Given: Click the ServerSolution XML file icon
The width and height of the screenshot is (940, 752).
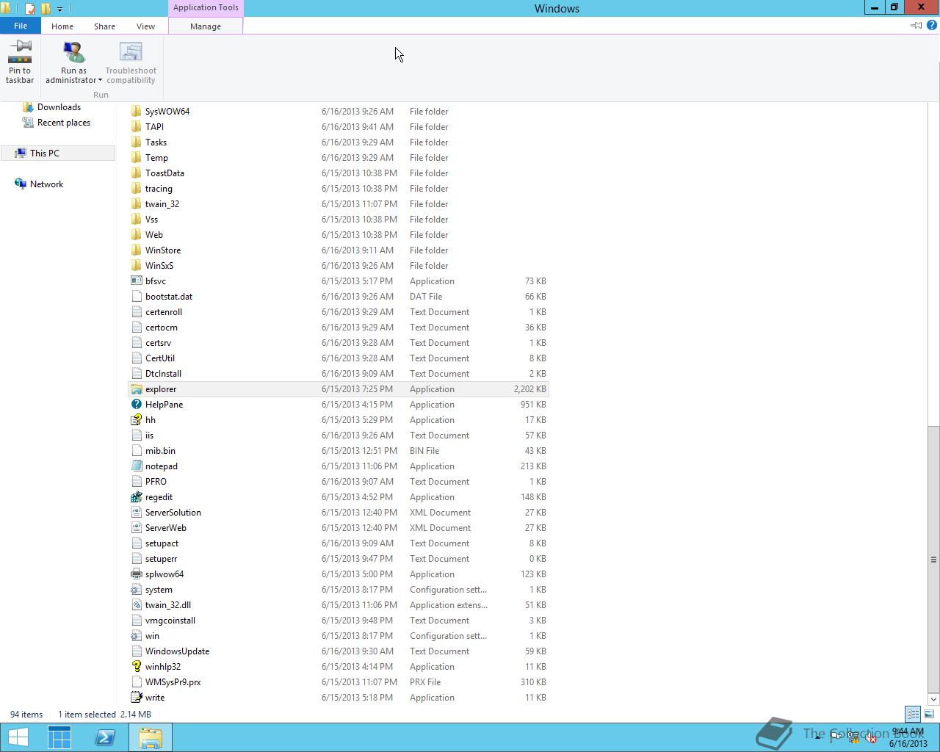Looking at the screenshot, I should (x=136, y=513).
